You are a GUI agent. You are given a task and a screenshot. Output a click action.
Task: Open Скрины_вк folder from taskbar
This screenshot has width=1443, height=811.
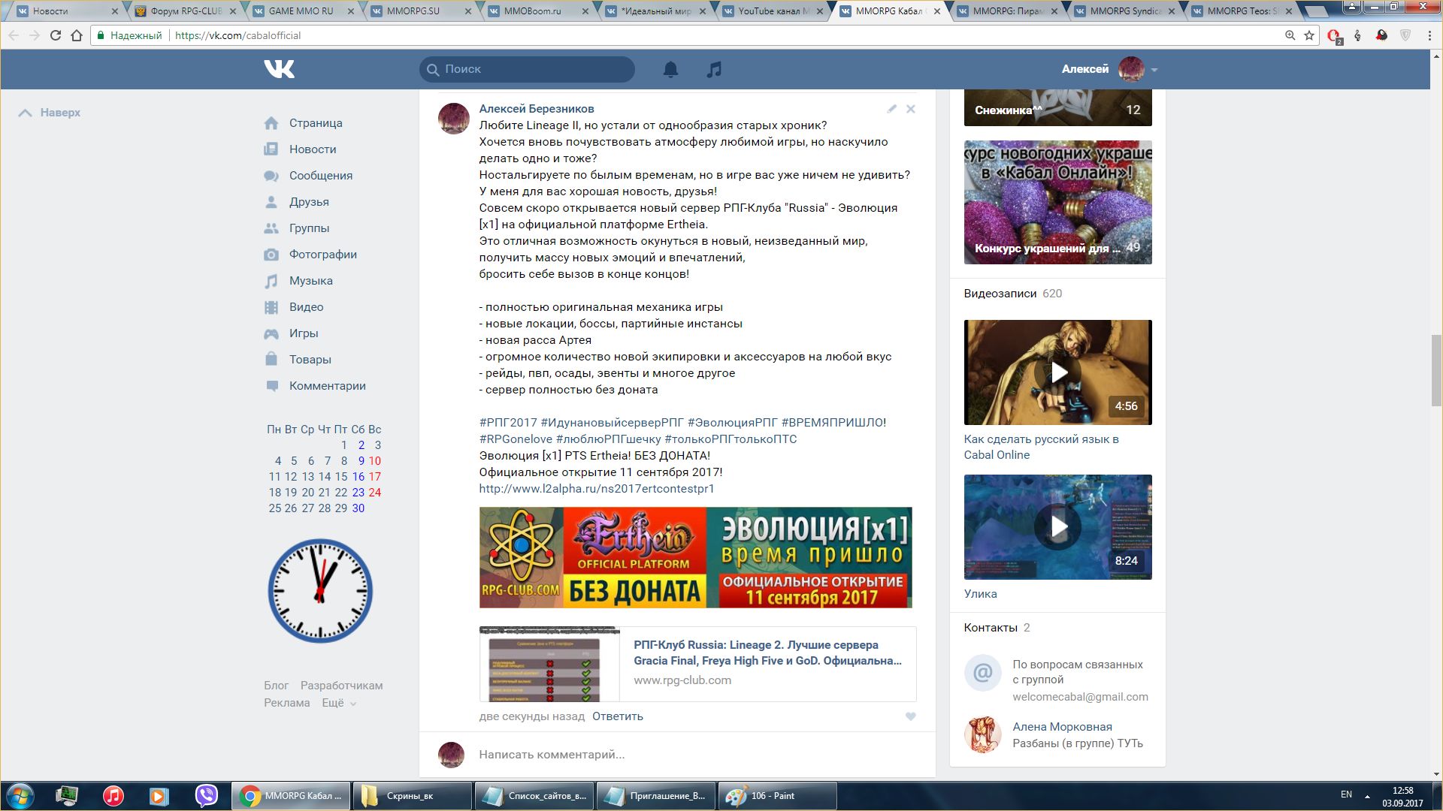coord(412,796)
